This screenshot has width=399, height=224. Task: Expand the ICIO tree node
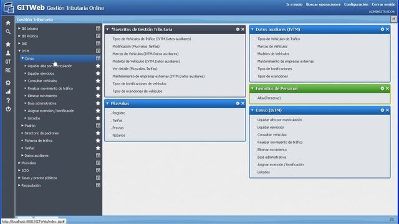pos(19,170)
